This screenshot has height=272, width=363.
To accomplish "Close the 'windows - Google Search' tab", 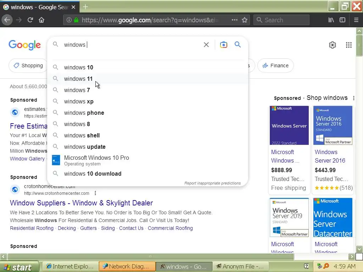I will pyautogui.click(x=73, y=7).
